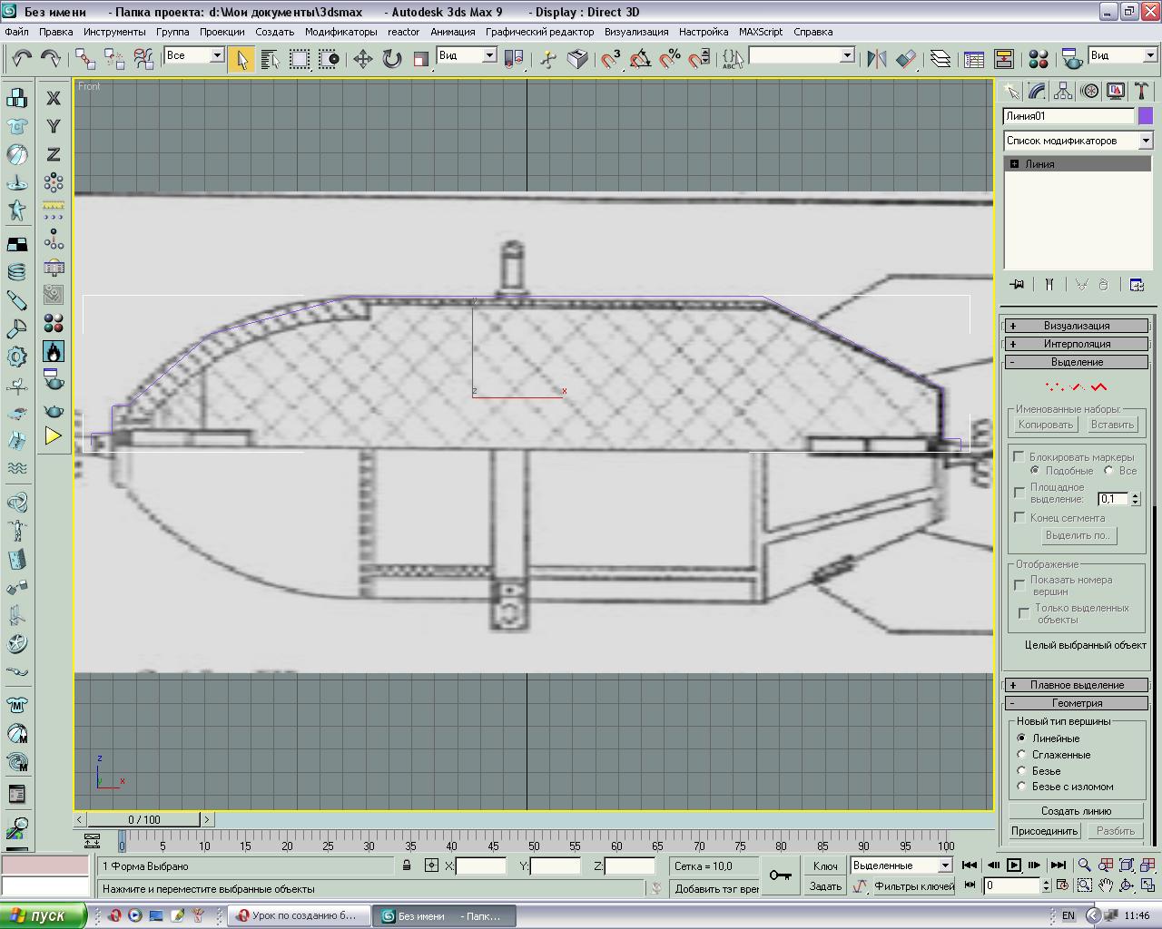
Task: Click the Mirror tool icon
Action: [876, 59]
